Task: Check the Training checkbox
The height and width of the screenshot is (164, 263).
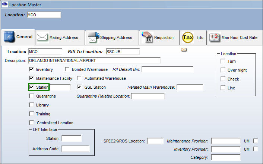Action: 31,114
